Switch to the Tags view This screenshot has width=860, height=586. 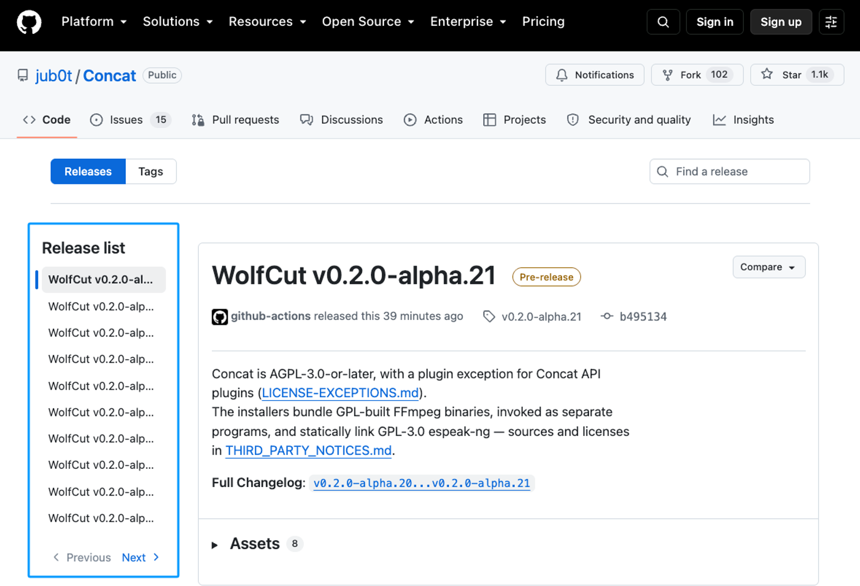[150, 171]
